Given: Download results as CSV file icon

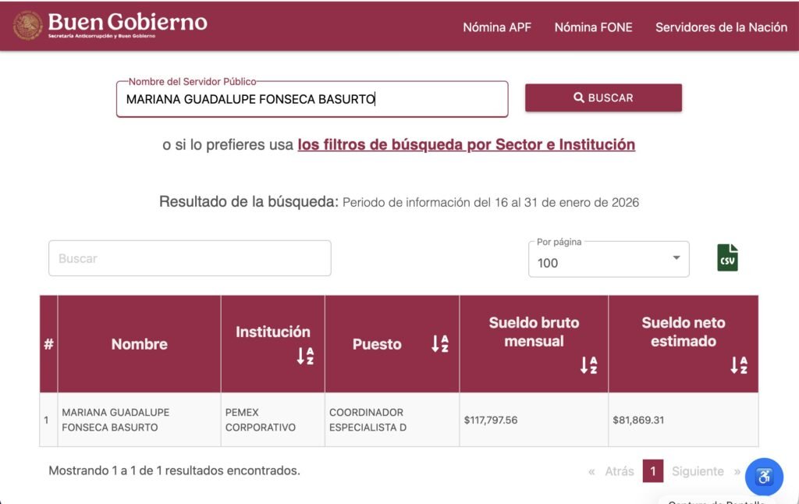Looking at the screenshot, I should click(727, 258).
